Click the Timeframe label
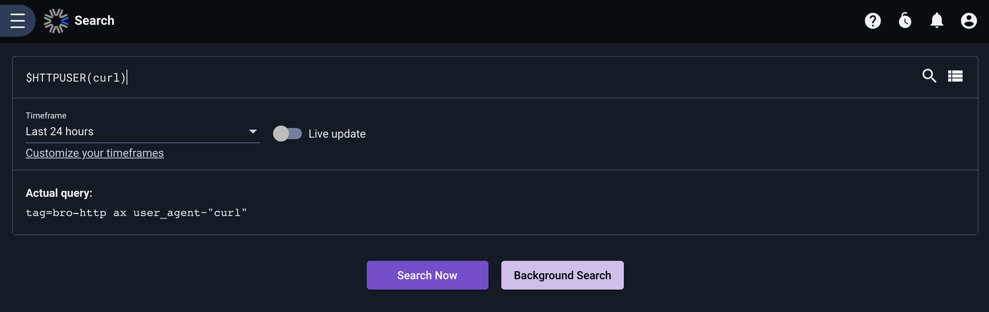The width and height of the screenshot is (989, 312). click(46, 116)
